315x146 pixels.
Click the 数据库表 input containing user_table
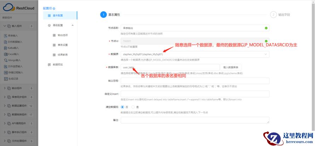(x=170, y=68)
